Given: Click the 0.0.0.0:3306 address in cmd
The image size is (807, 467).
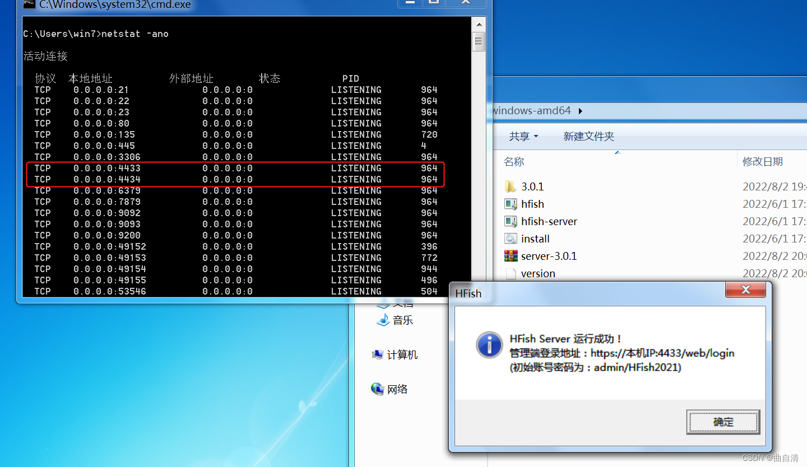Looking at the screenshot, I should 107,157.
